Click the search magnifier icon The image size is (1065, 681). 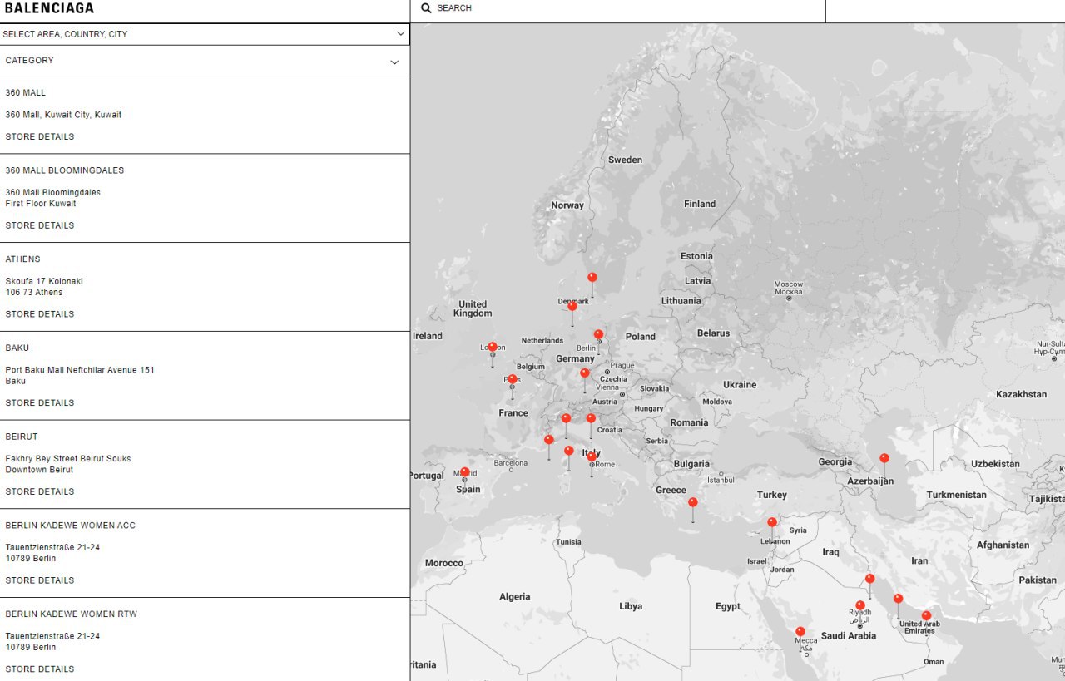426,8
